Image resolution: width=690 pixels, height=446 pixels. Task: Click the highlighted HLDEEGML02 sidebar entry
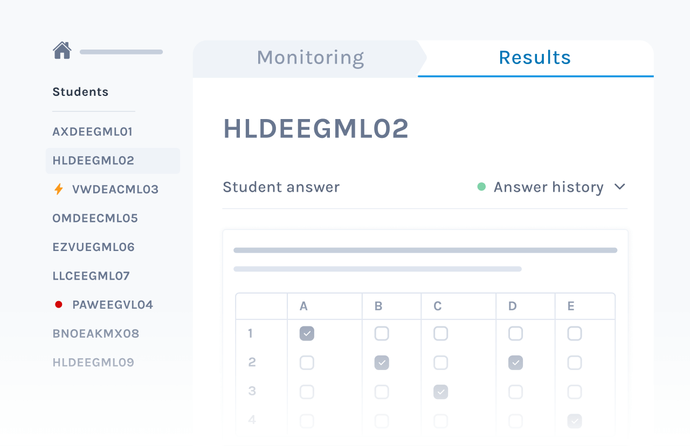pos(93,161)
